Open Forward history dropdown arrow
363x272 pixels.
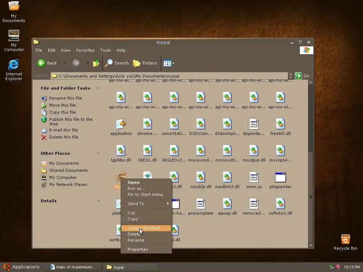pyautogui.click(x=88, y=63)
